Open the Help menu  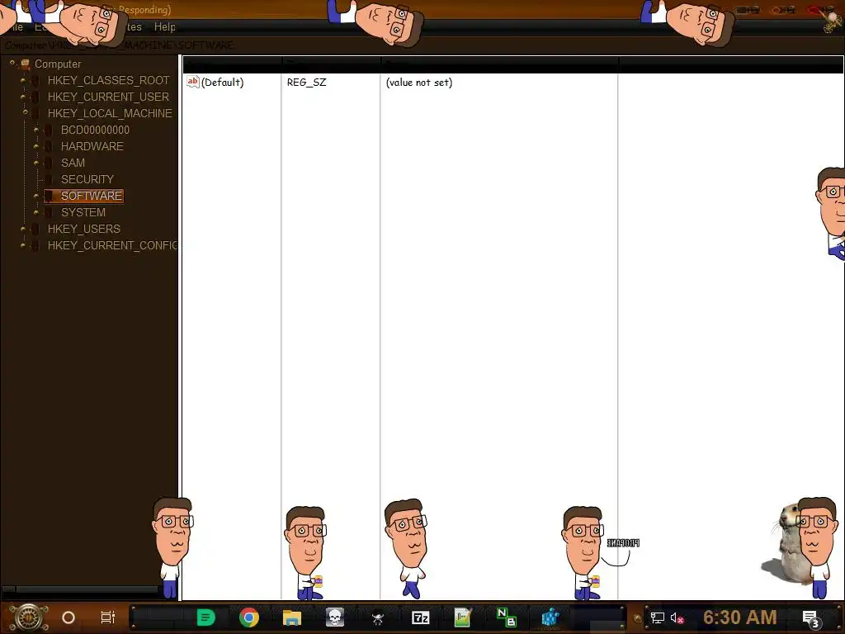point(164,27)
